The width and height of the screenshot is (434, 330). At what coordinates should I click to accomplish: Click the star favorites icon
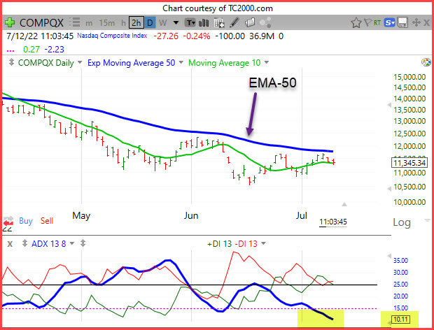point(356,22)
